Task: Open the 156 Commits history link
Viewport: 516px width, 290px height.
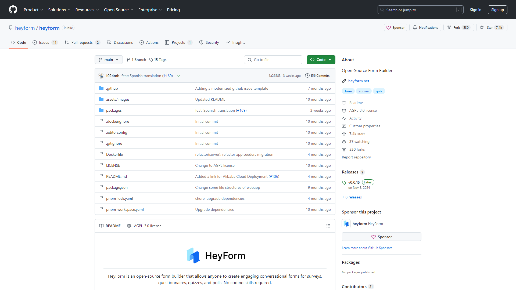Action: (x=317, y=76)
